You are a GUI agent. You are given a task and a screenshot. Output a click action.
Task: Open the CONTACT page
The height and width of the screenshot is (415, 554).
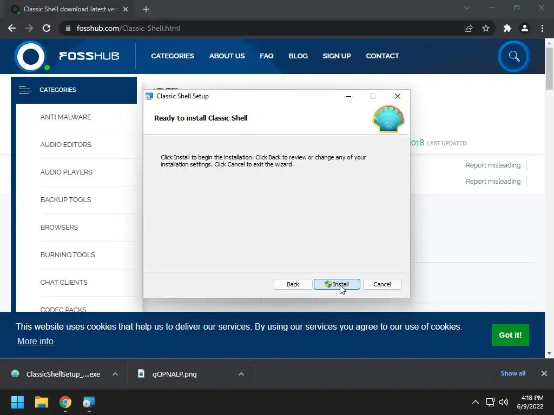382,56
